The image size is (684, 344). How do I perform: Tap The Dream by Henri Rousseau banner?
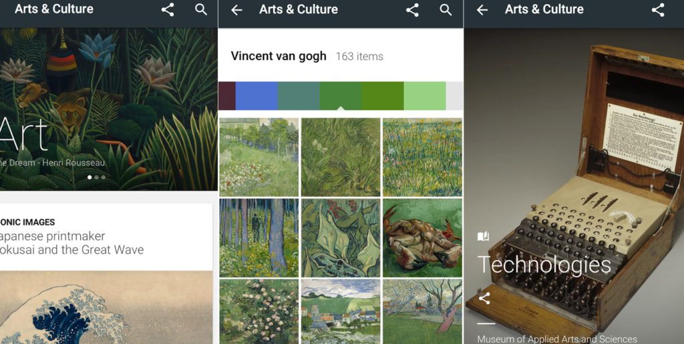(109, 109)
